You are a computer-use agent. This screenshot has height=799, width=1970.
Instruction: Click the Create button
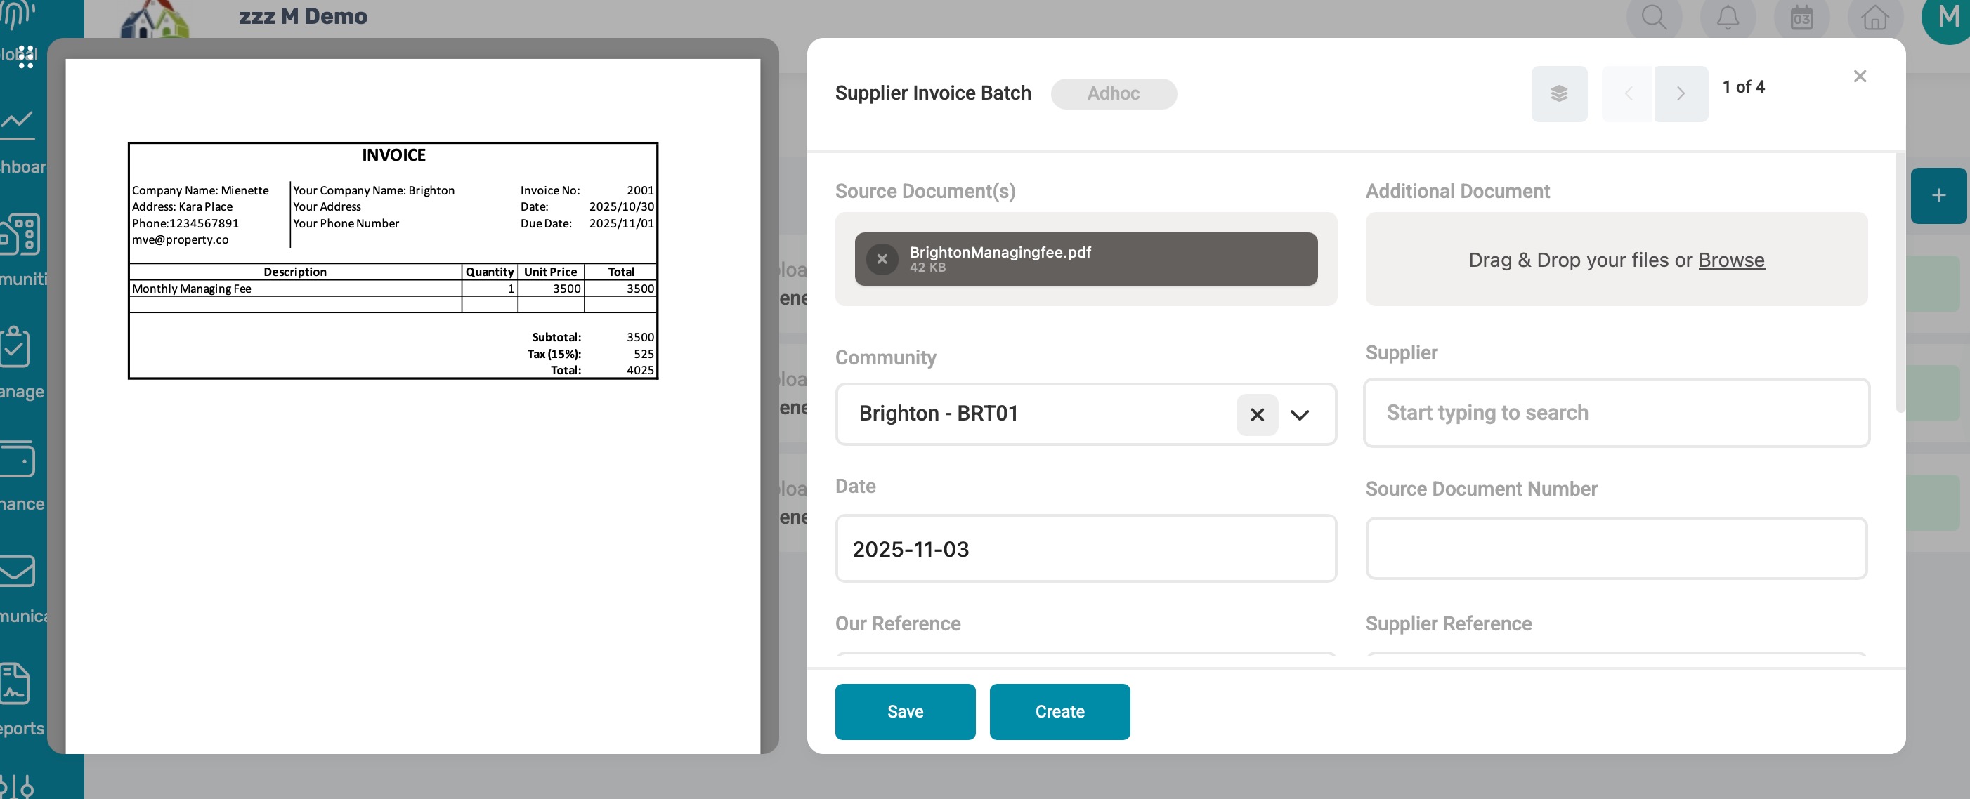pos(1059,711)
